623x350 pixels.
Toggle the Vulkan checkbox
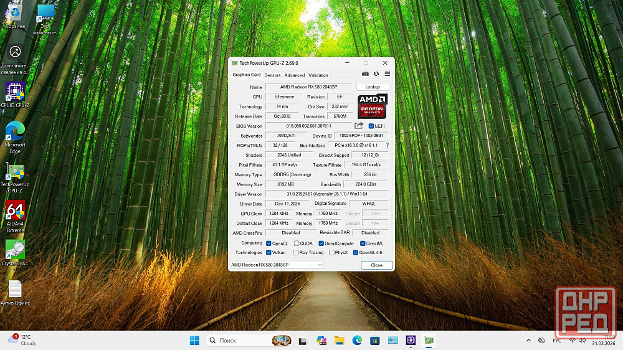click(x=269, y=253)
